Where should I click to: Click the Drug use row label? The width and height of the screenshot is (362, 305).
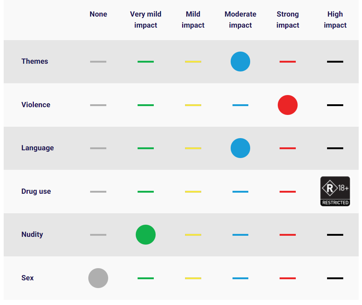point(36,192)
